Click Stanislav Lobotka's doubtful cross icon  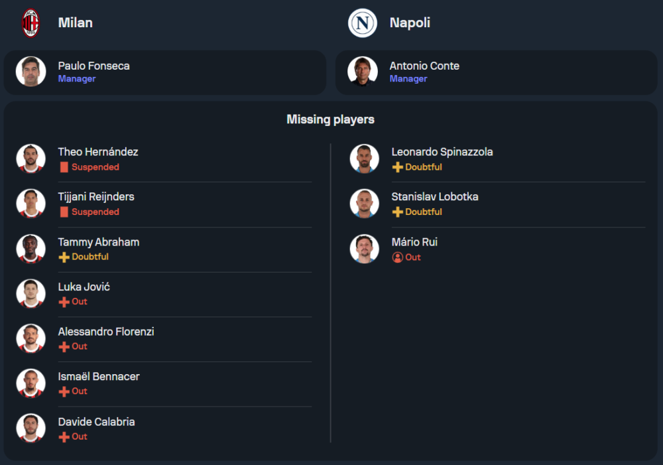(397, 212)
